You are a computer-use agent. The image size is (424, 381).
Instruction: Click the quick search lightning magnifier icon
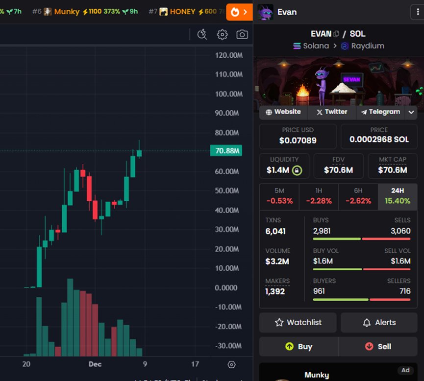click(202, 35)
